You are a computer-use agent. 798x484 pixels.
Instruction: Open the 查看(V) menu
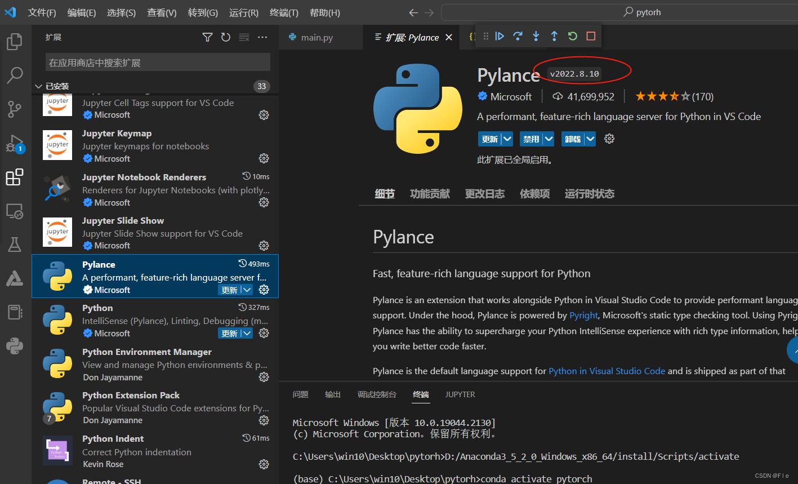[162, 12]
